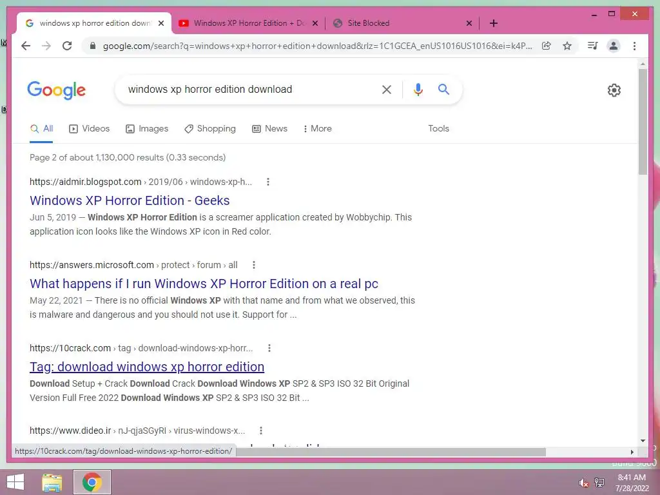660x495 pixels.
Task: Click the scroll-down arrow of the page
Action: click(643, 441)
